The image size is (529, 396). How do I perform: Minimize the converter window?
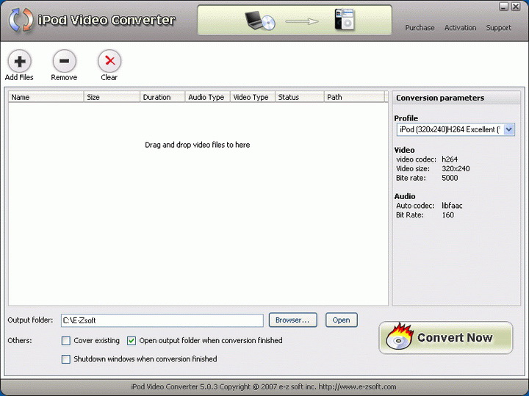point(503,7)
